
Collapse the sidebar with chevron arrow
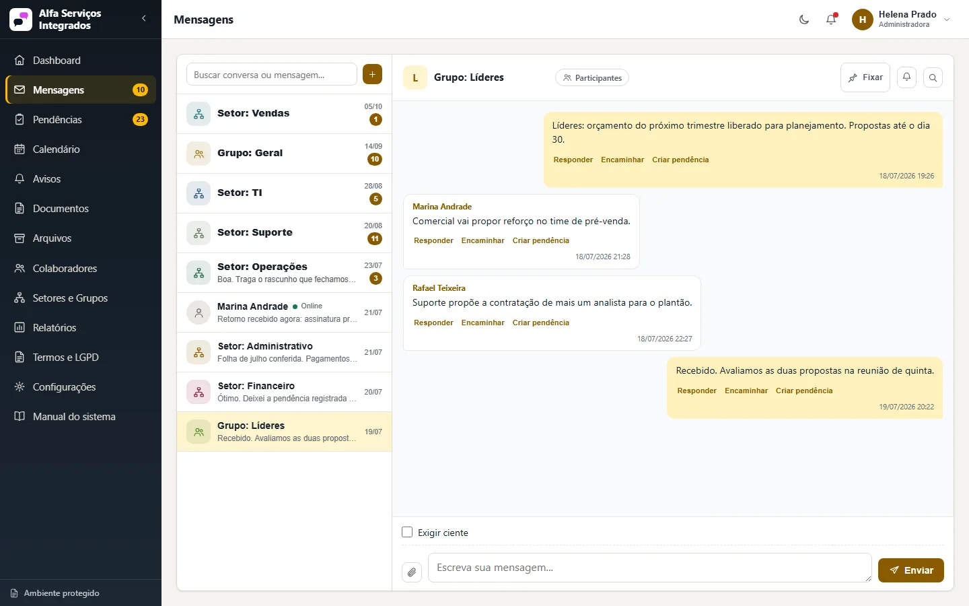144,18
